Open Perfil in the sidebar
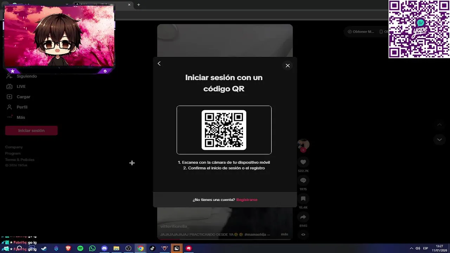This screenshot has height=253, width=450. [22, 107]
